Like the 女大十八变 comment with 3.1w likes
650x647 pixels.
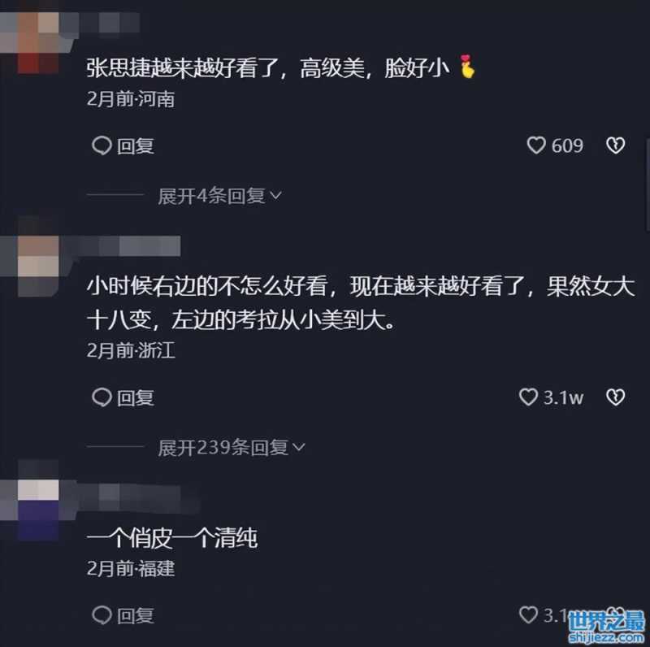(x=529, y=397)
